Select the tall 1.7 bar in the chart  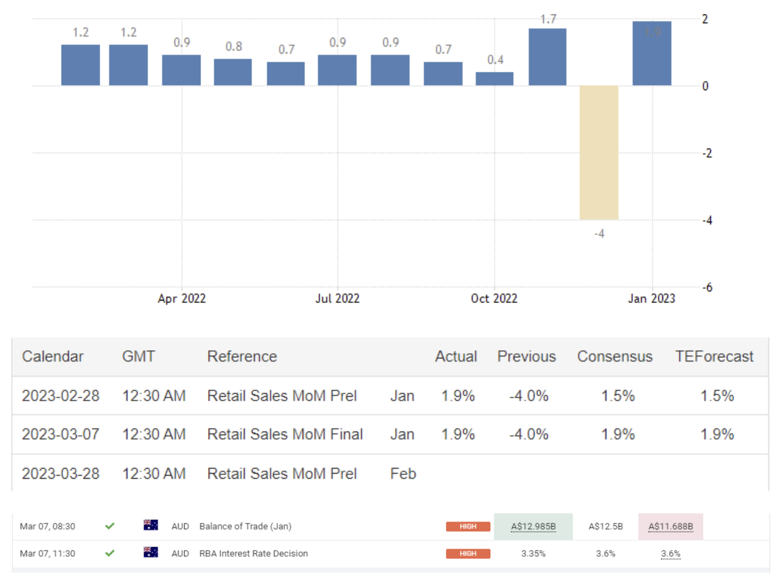point(547,57)
